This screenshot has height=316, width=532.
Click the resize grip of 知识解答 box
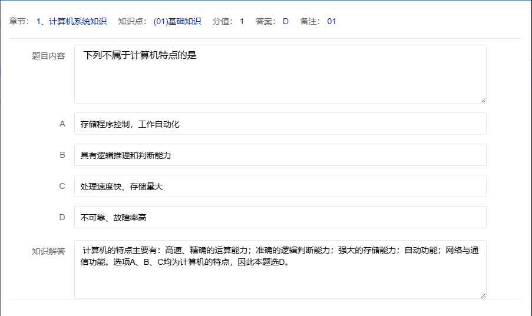pos(483,295)
